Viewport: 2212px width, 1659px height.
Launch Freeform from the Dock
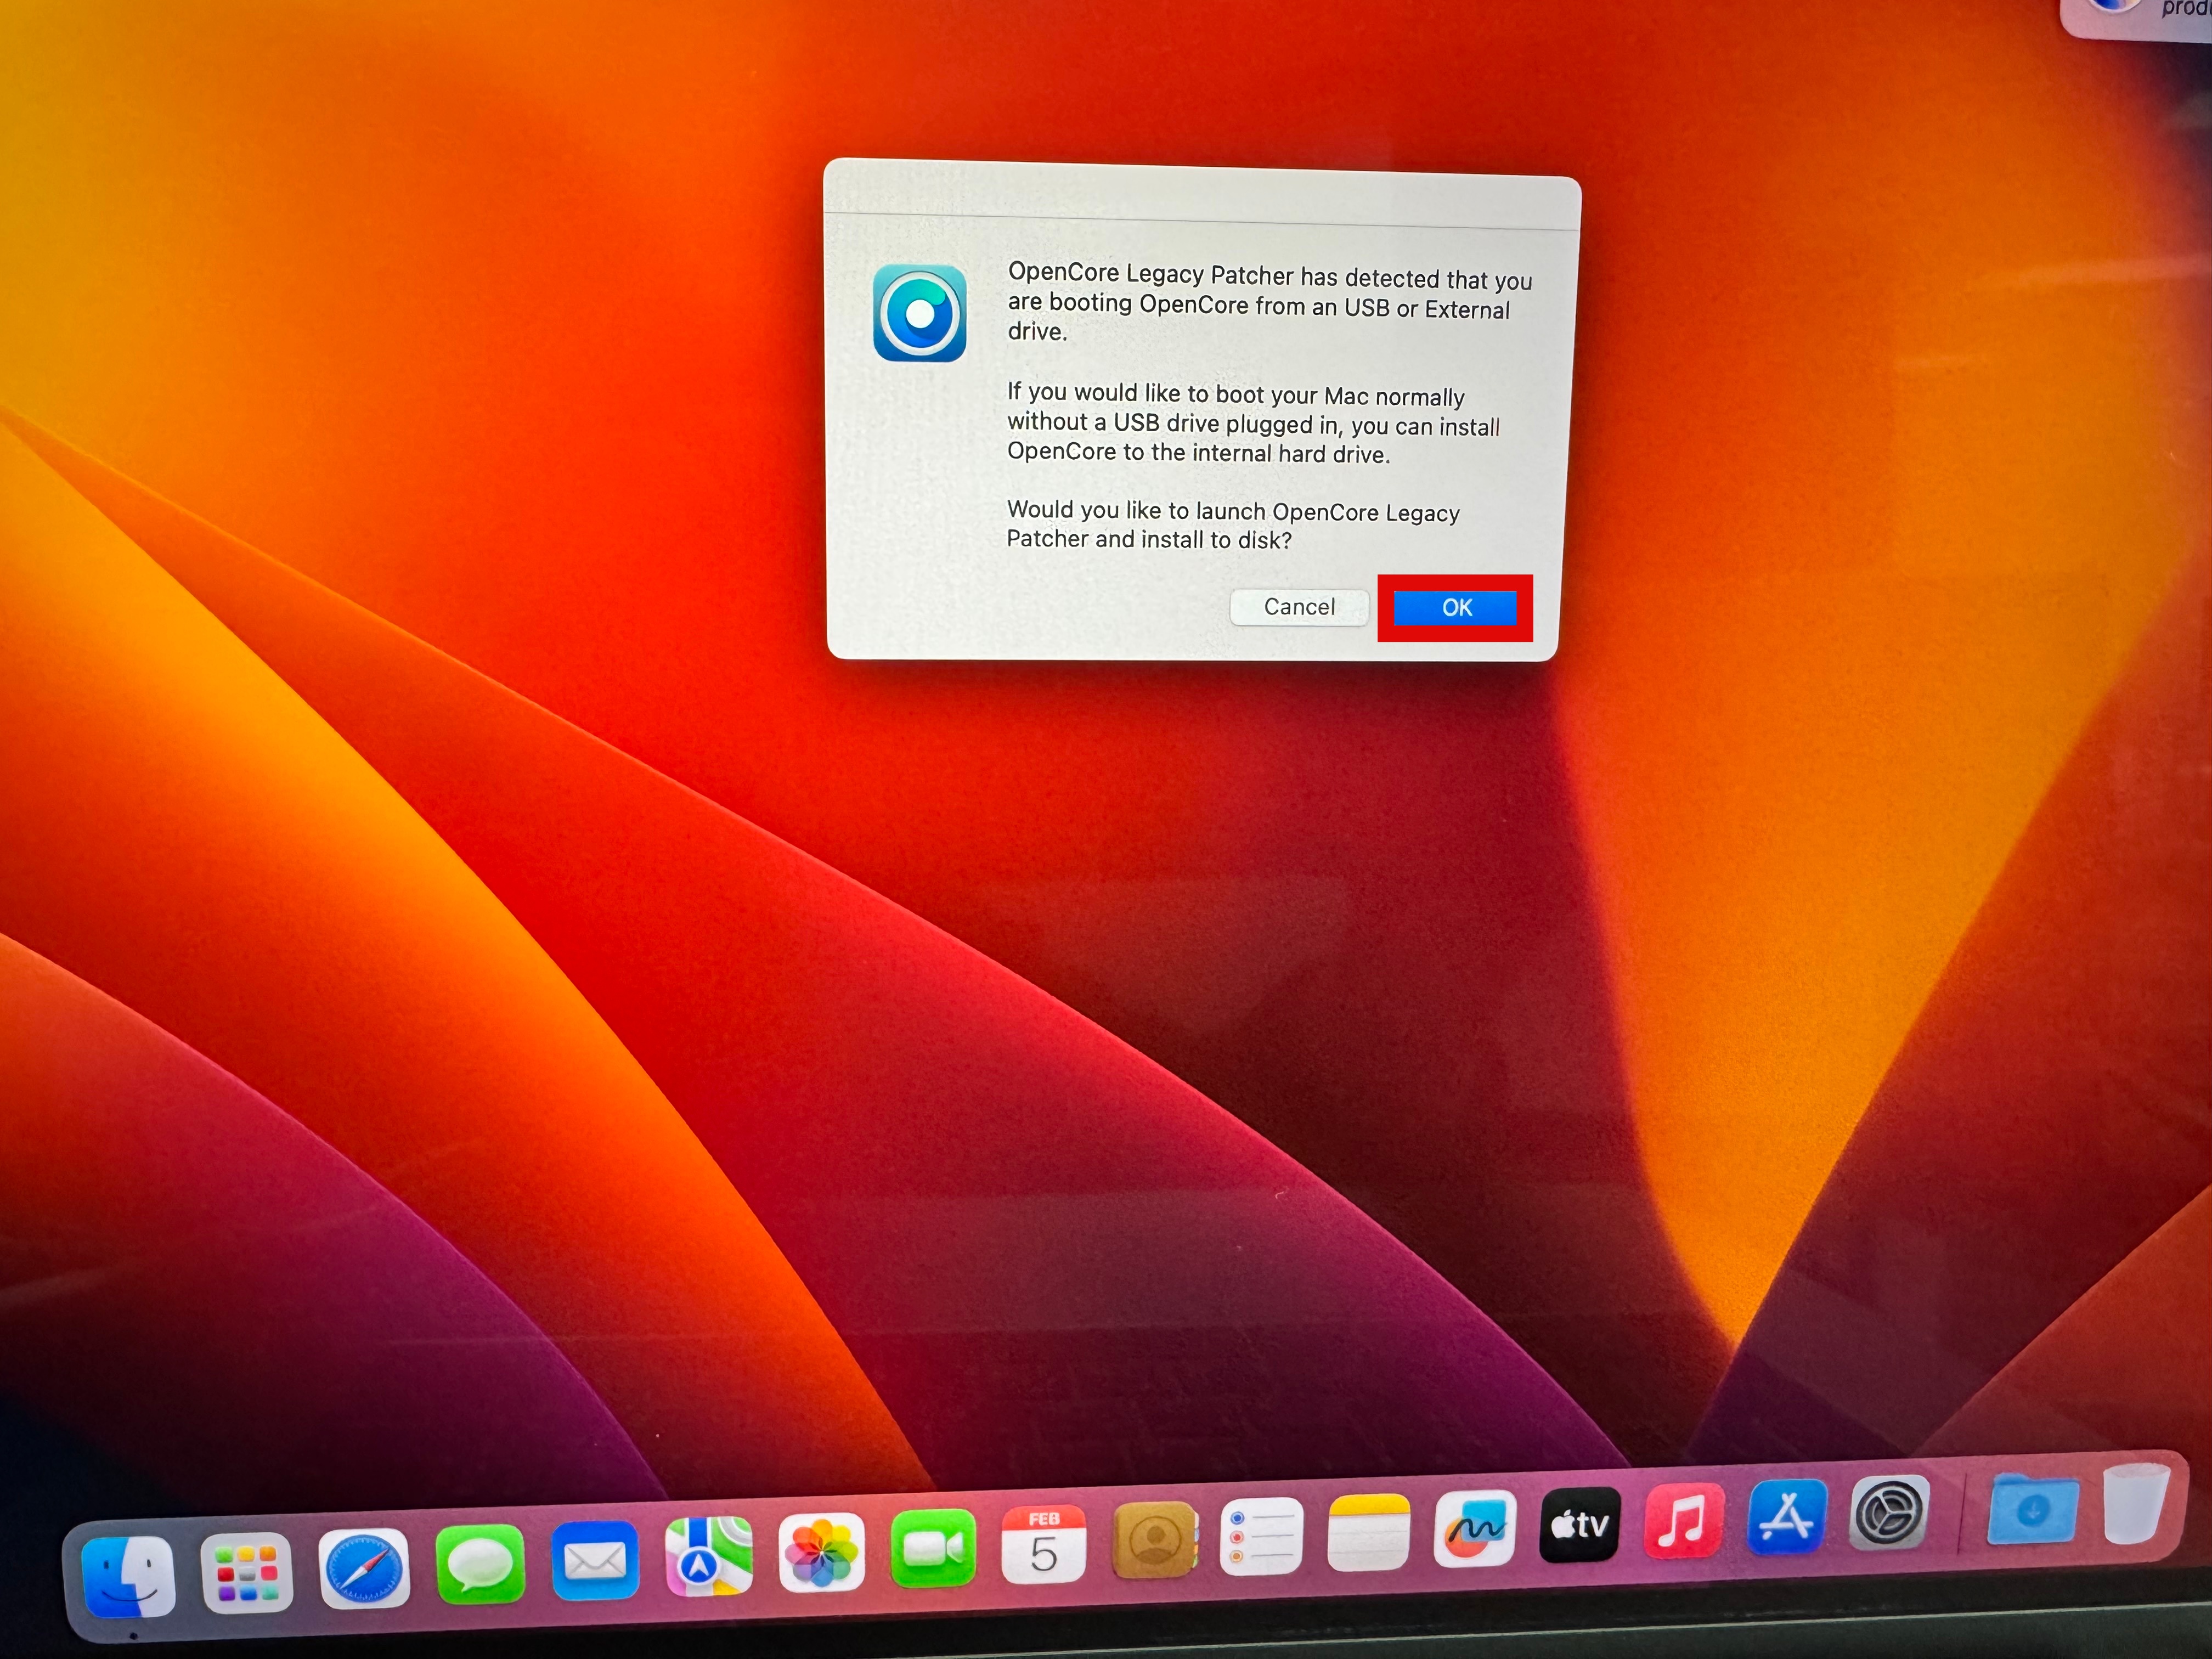point(1474,1527)
